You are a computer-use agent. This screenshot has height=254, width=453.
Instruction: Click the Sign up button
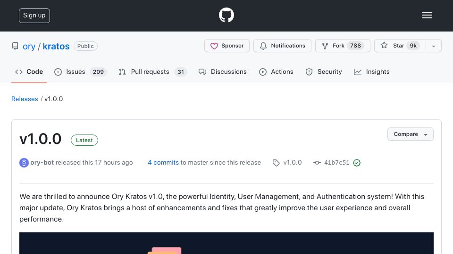34,16
